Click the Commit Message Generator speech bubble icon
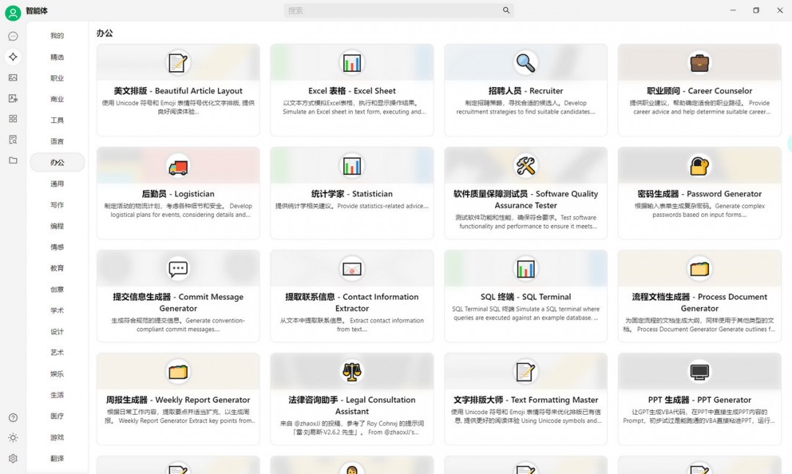Viewport: 792px width, 474px height. [x=177, y=269]
